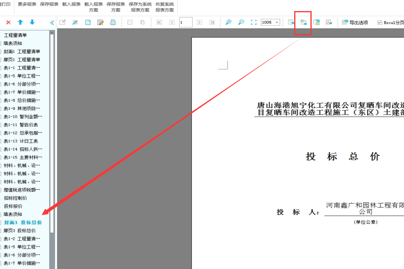
Task: Click the printer icon
Action: (x=113, y=23)
